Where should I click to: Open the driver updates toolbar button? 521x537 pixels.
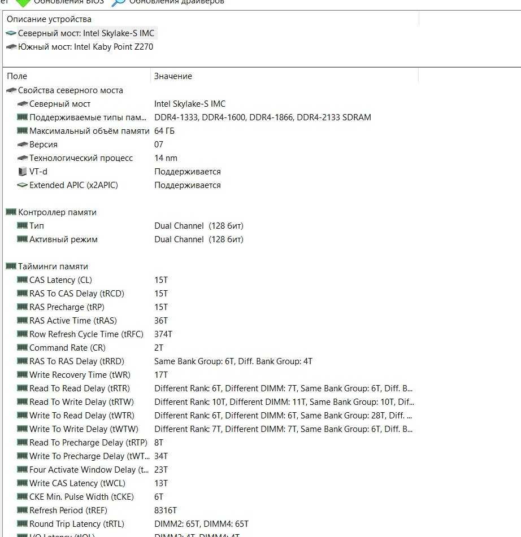(168, 2)
